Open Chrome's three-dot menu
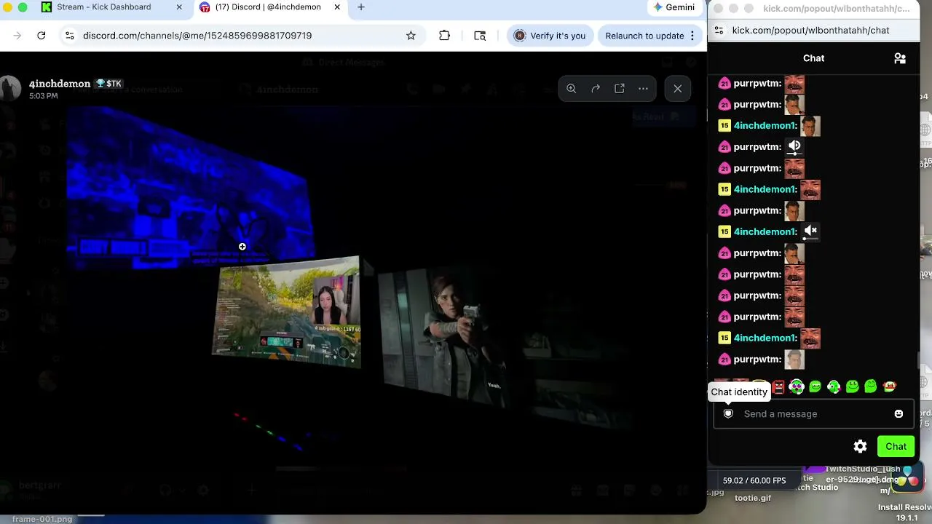This screenshot has width=932, height=524. (692, 36)
